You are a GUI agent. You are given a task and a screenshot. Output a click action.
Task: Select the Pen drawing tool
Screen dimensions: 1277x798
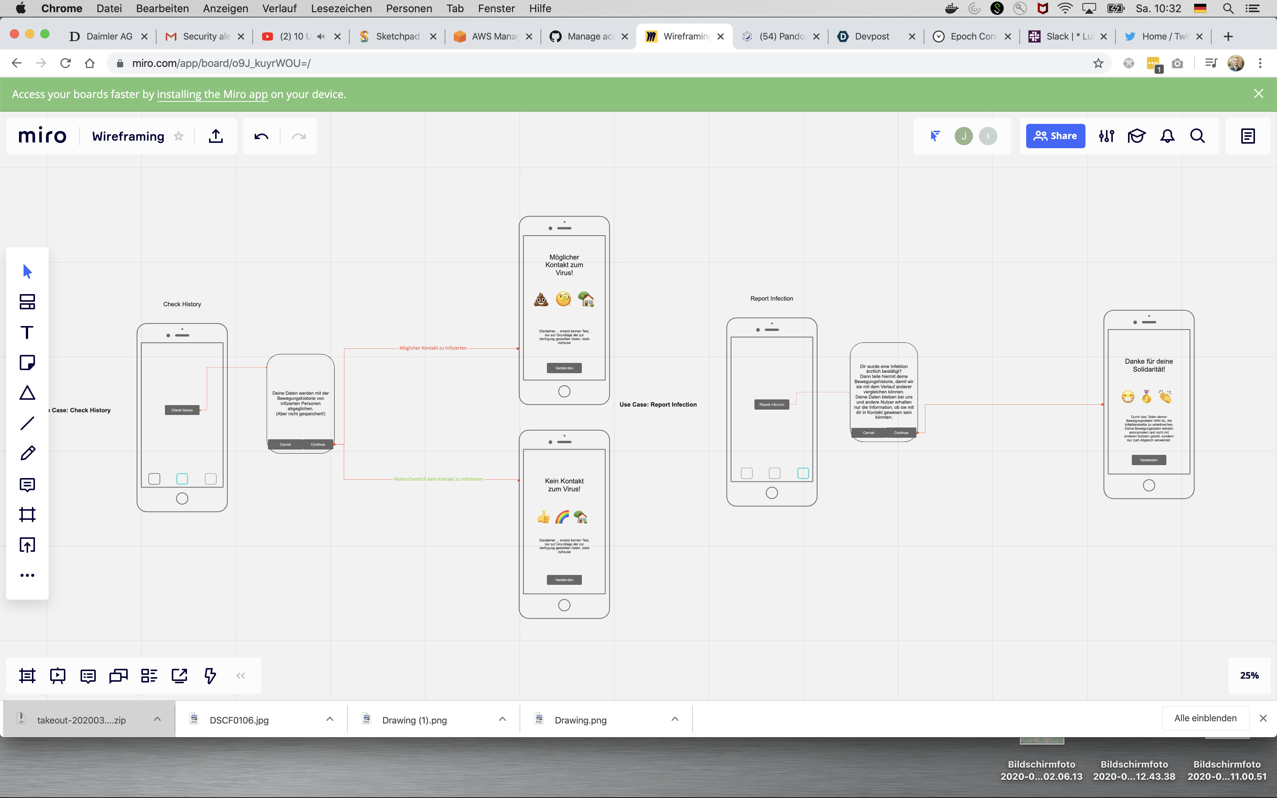[27, 453]
